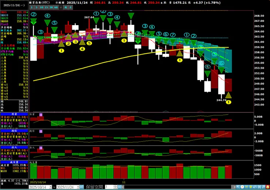This screenshot has height=190, width=270.
Task: Switch to the monthly (月) chart period
Action: [70, 7]
